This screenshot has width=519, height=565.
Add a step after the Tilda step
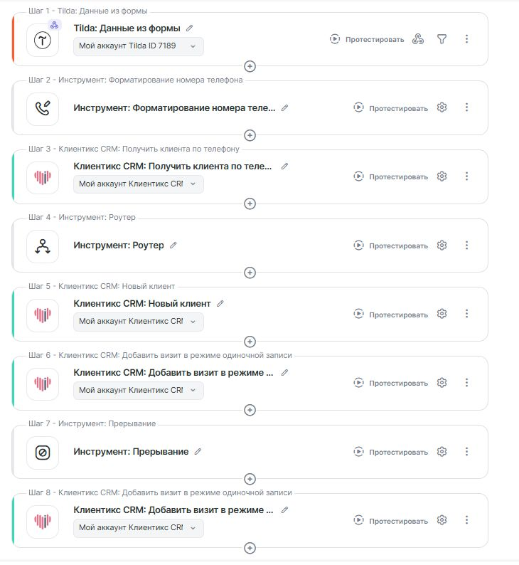pyautogui.click(x=250, y=66)
